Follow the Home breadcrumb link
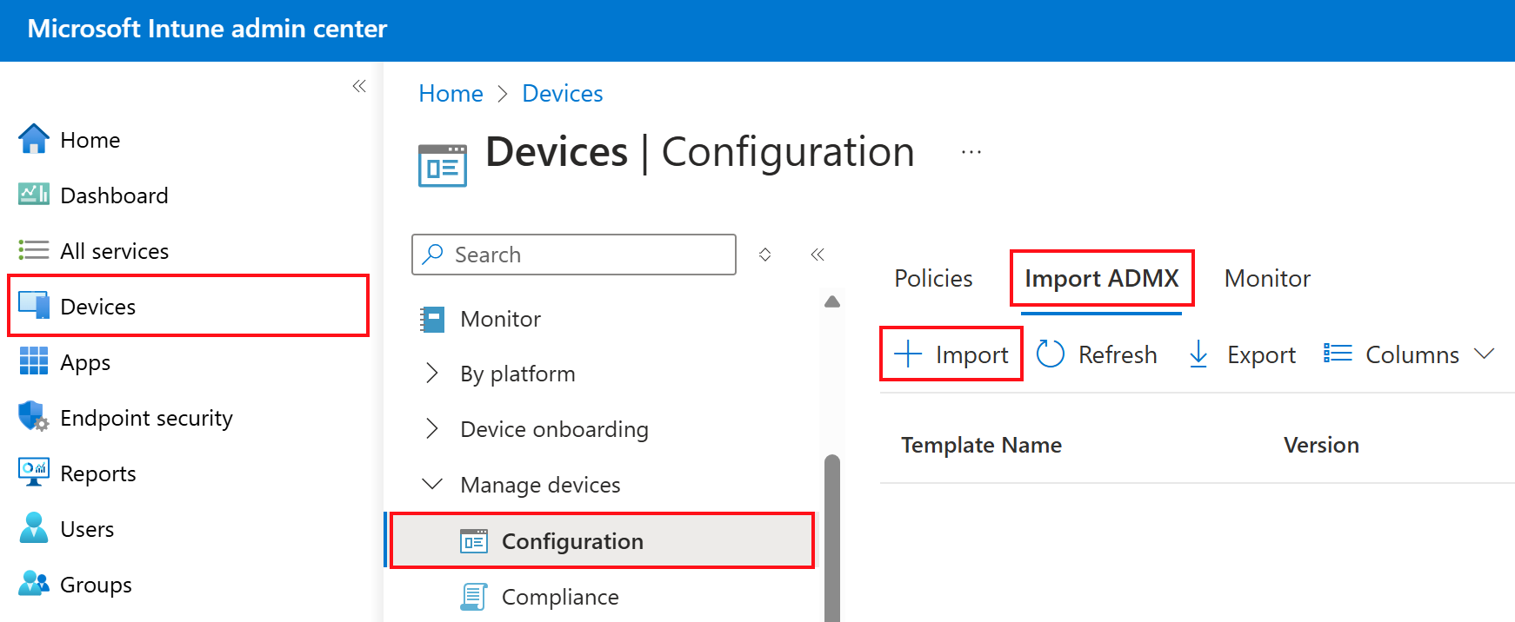 (x=450, y=94)
